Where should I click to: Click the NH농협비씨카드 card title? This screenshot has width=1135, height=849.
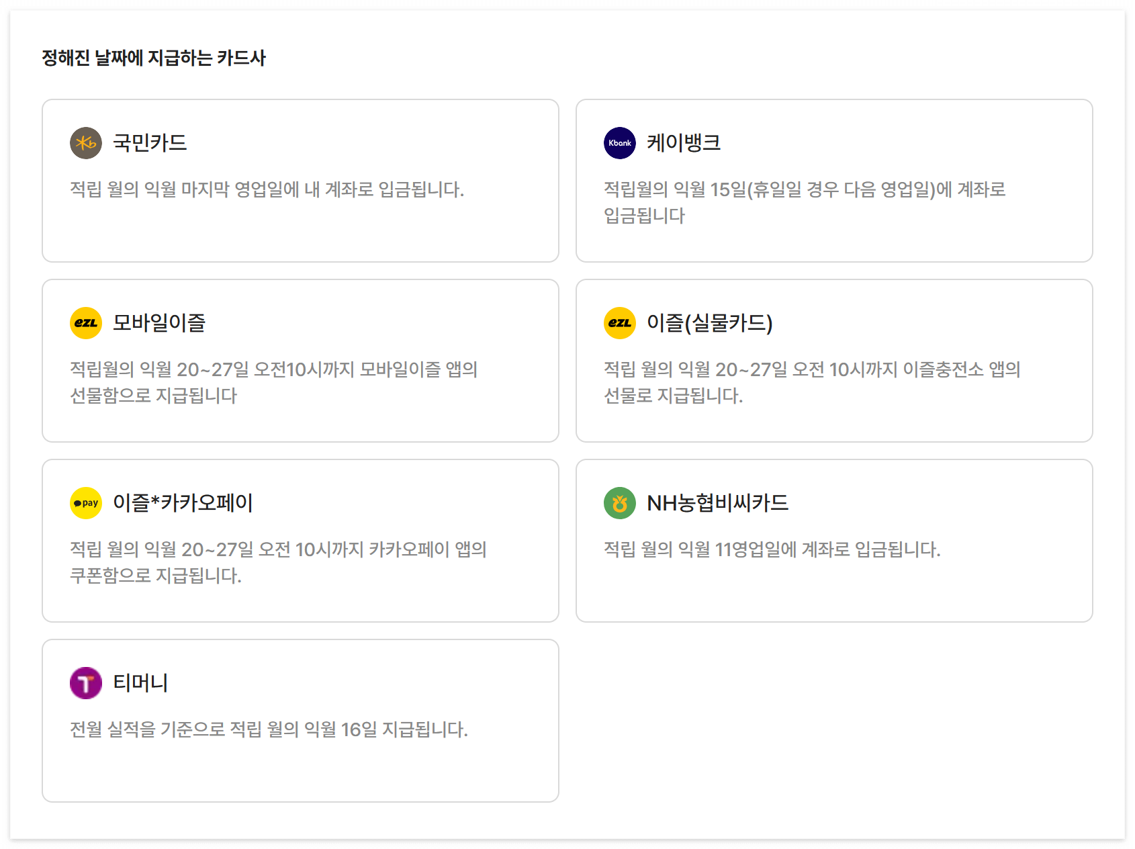click(x=717, y=502)
